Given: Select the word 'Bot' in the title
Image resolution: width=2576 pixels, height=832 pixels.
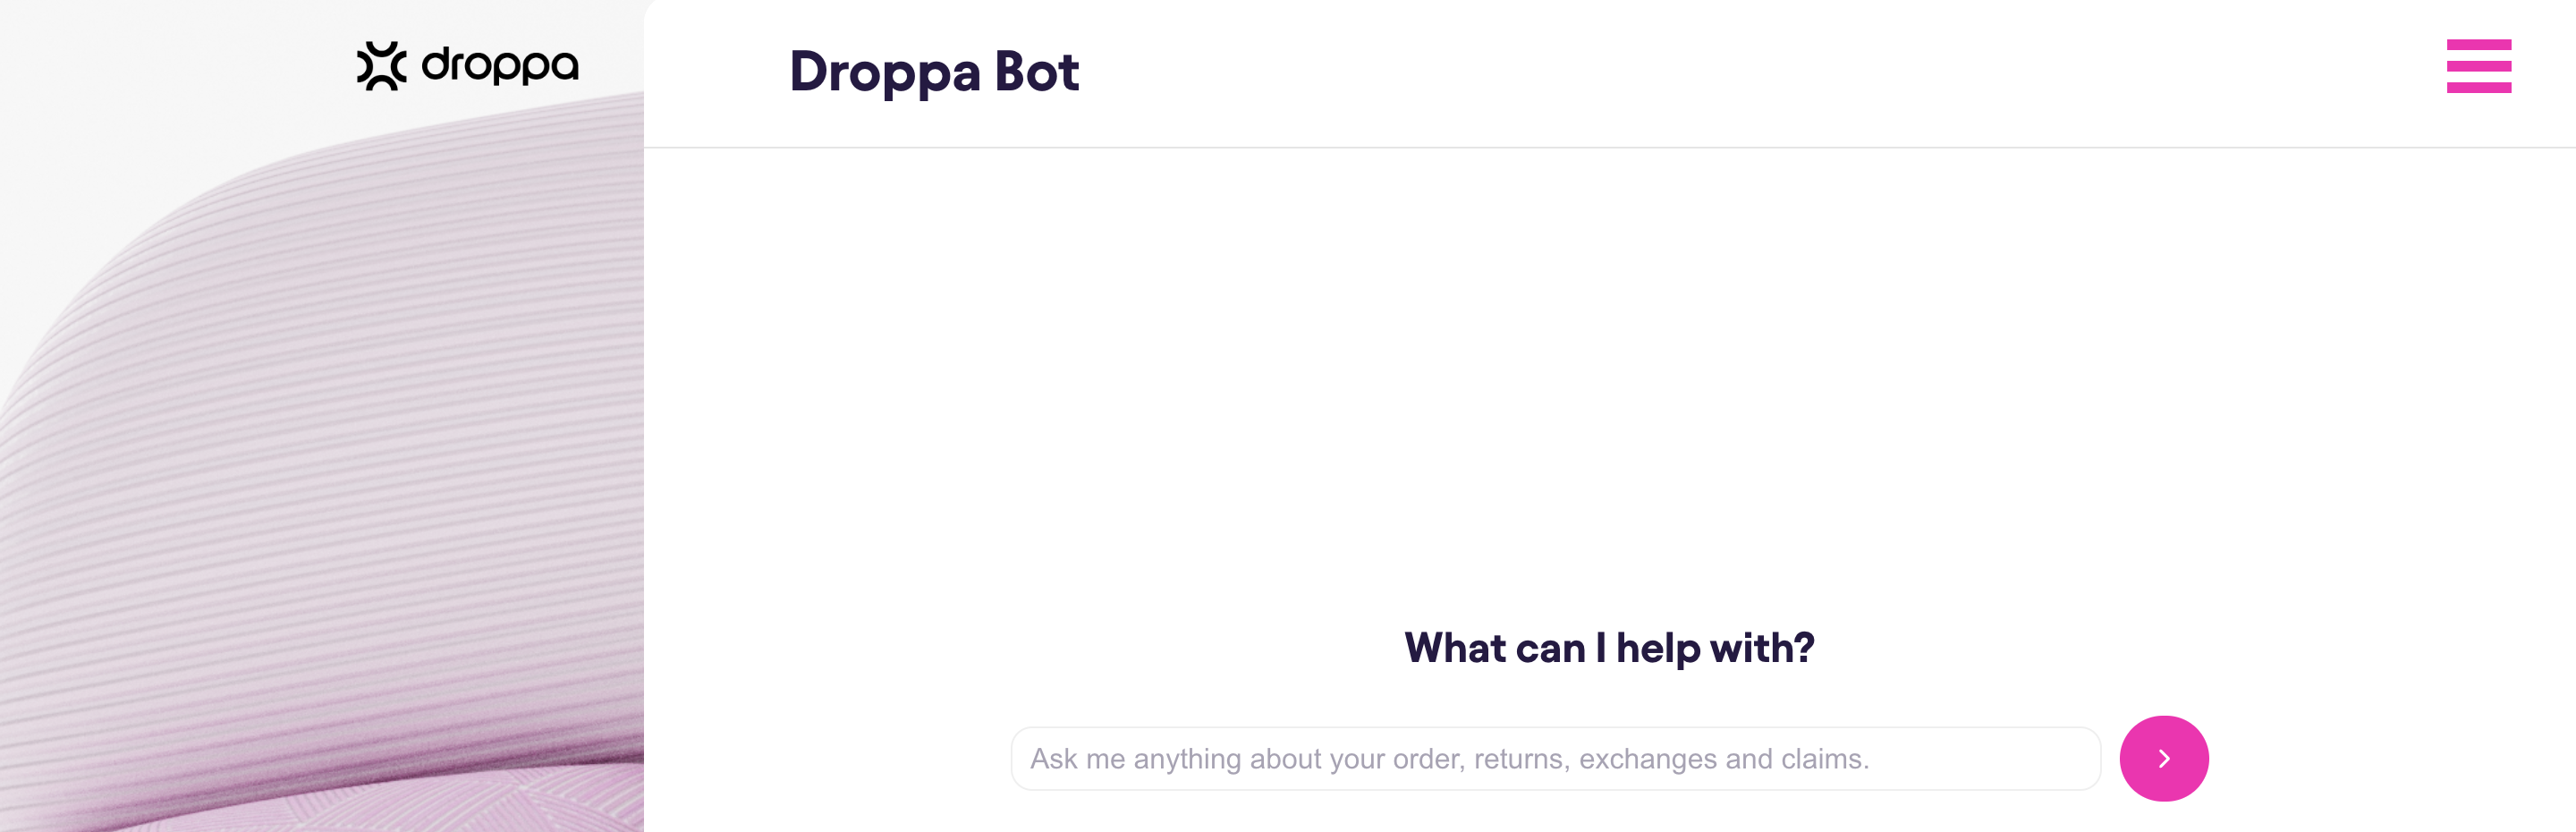Looking at the screenshot, I should (1037, 72).
